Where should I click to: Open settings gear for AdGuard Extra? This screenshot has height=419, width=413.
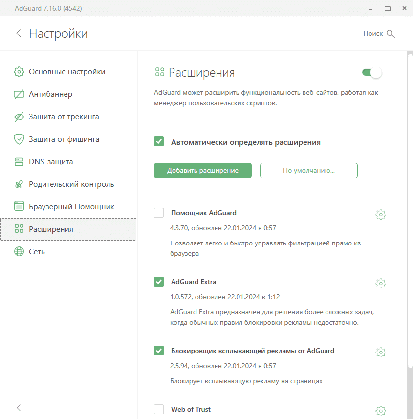381,283
